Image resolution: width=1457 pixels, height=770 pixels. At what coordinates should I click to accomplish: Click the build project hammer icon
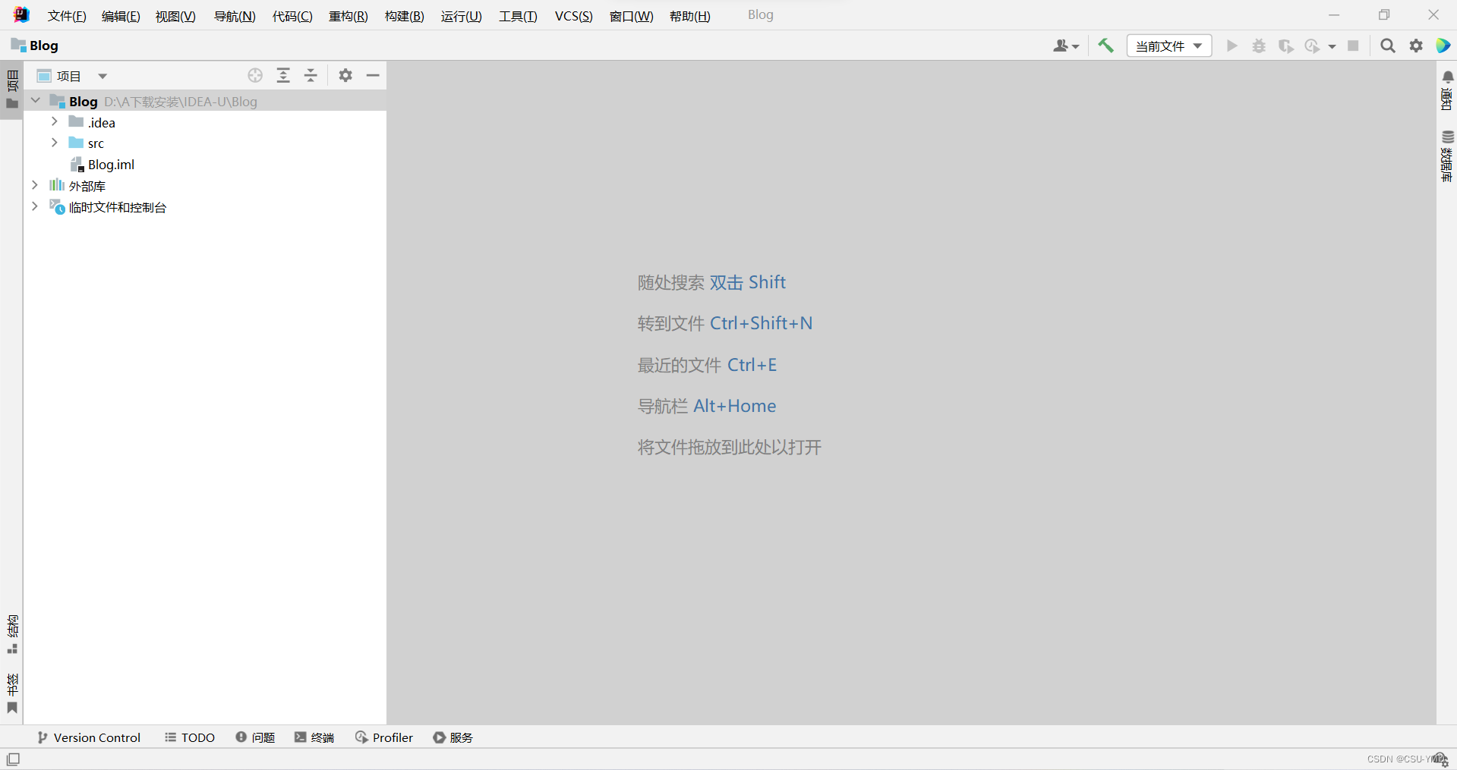click(1106, 46)
